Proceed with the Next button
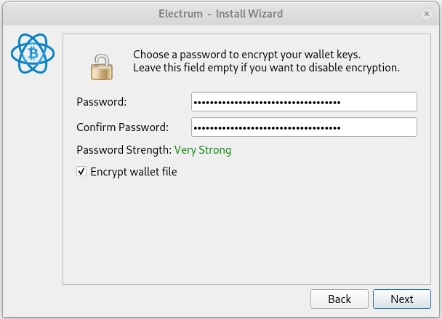Image resolution: width=442 pixels, height=319 pixels. (x=402, y=299)
